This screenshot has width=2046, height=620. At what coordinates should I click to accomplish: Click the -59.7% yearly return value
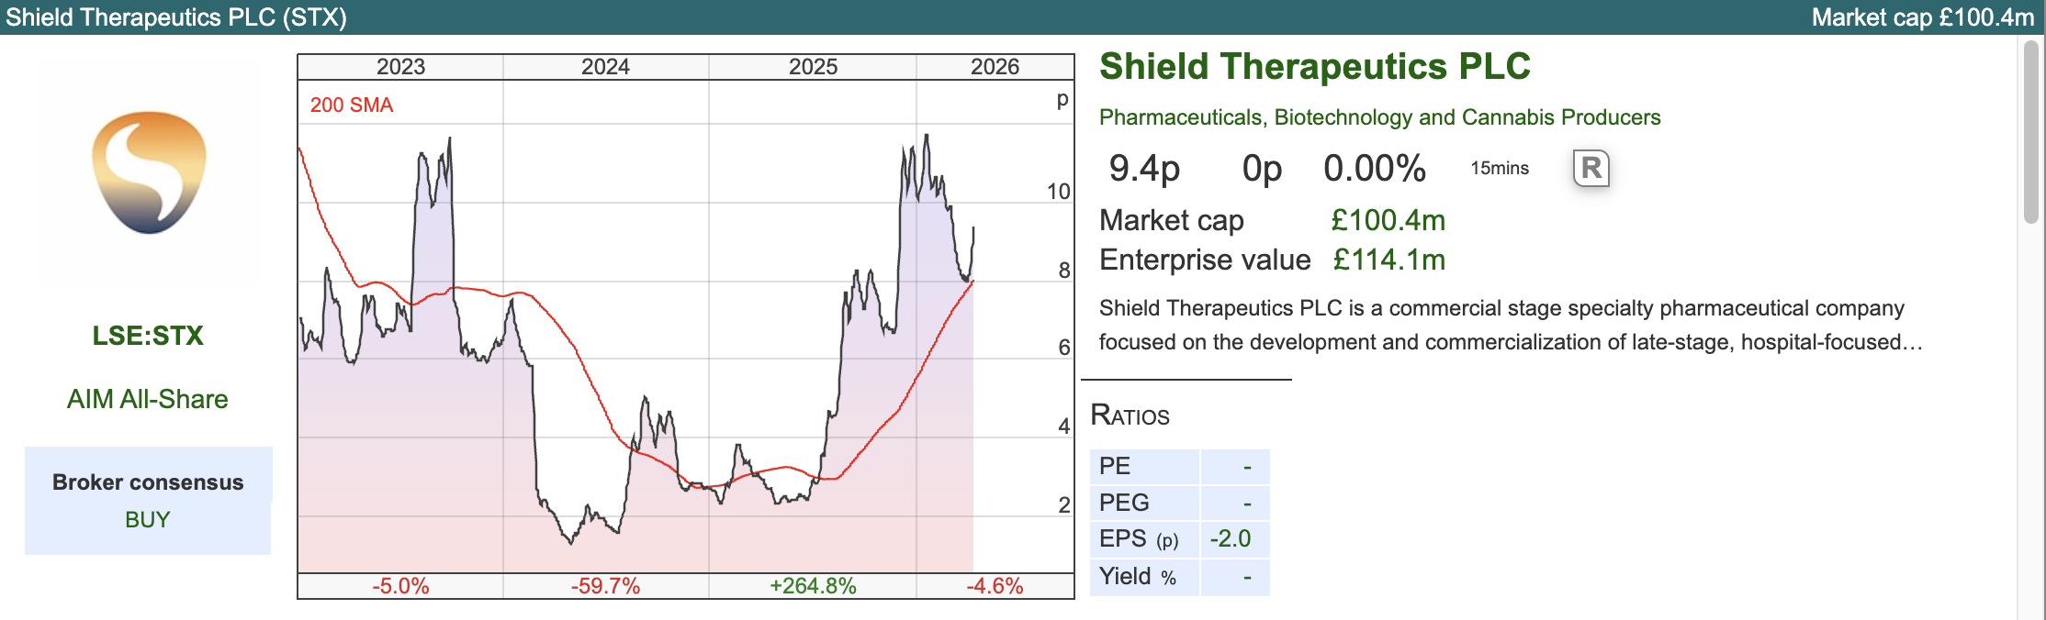605,586
